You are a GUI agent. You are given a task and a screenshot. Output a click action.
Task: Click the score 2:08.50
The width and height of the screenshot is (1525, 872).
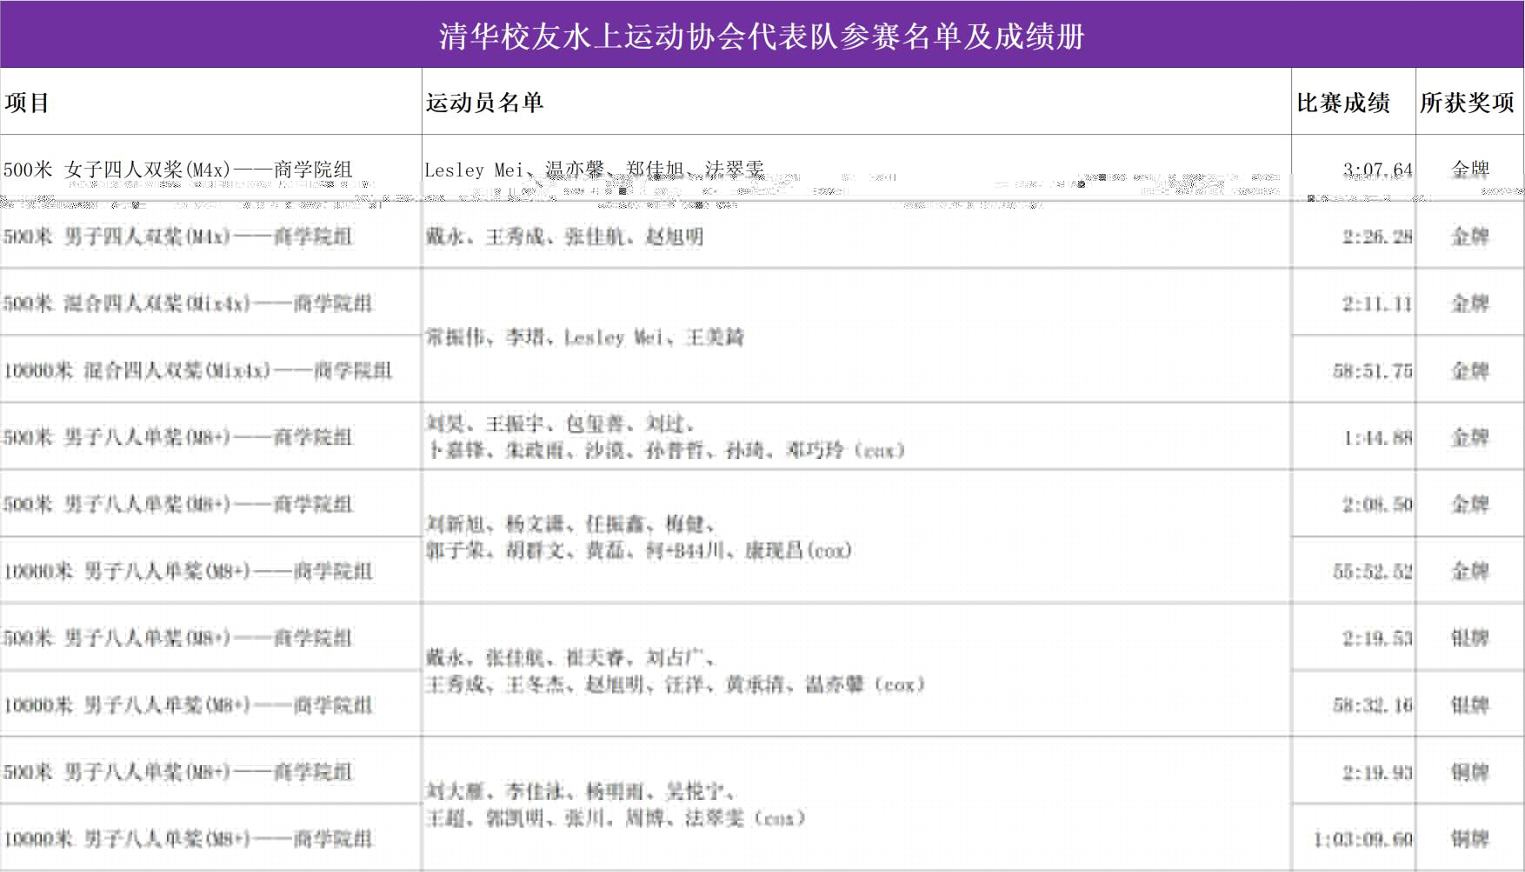1377,504
